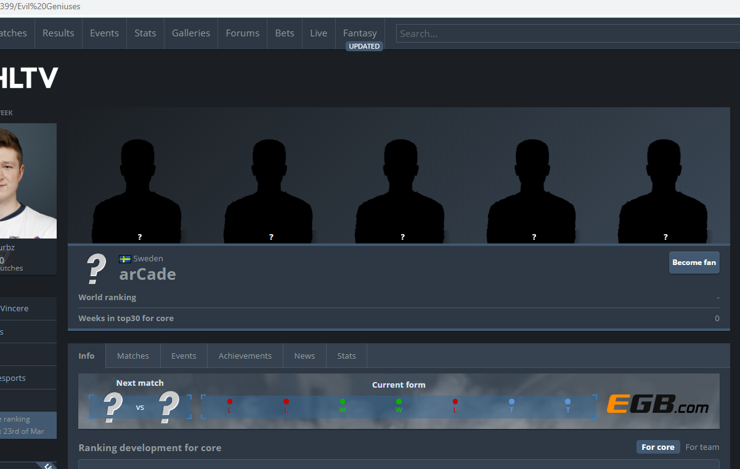Select the fourth player silhouette

(531, 191)
